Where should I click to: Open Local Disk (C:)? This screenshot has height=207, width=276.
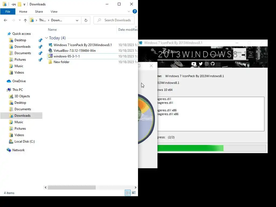tap(25, 142)
